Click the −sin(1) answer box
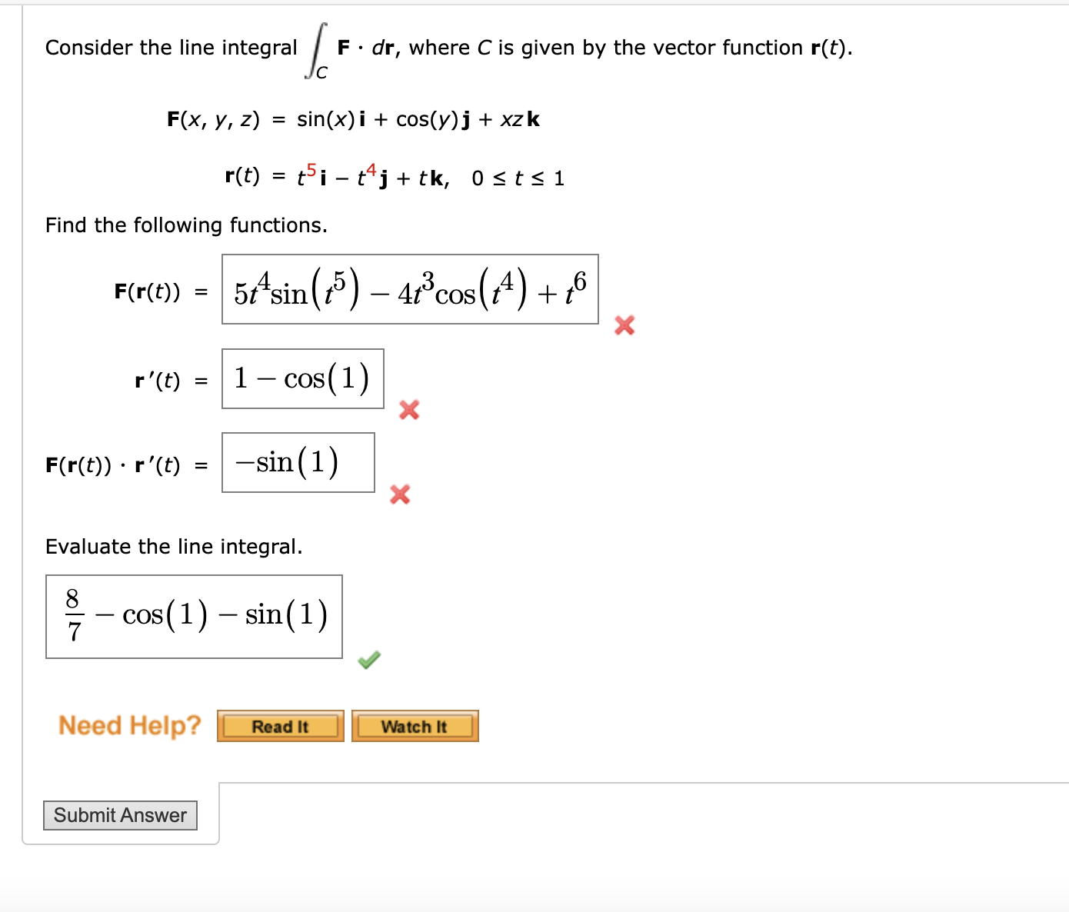1069x912 pixels. coord(298,462)
